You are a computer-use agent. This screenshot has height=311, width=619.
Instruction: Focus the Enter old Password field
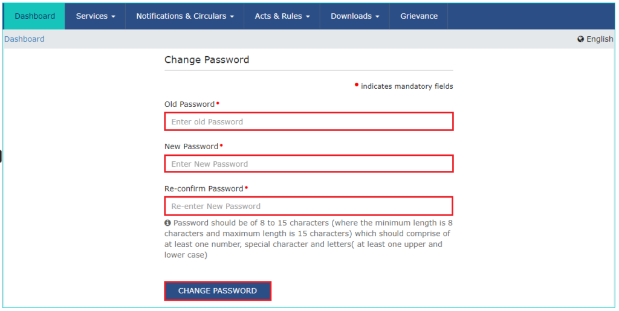pos(308,121)
